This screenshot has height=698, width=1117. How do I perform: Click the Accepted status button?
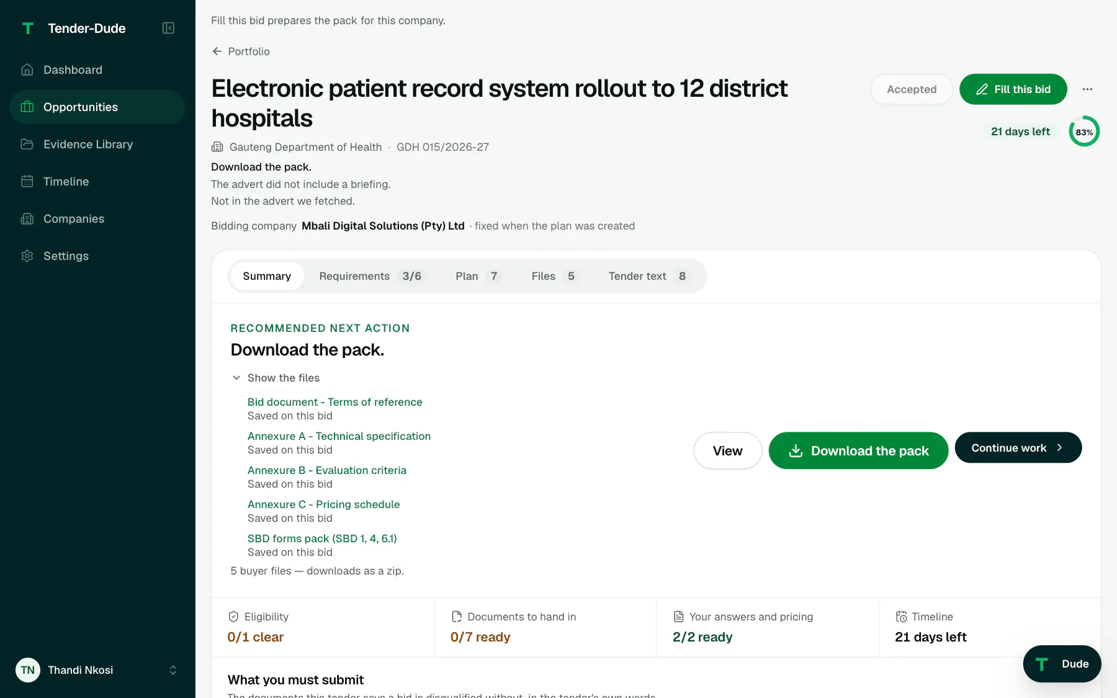click(912, 89)
